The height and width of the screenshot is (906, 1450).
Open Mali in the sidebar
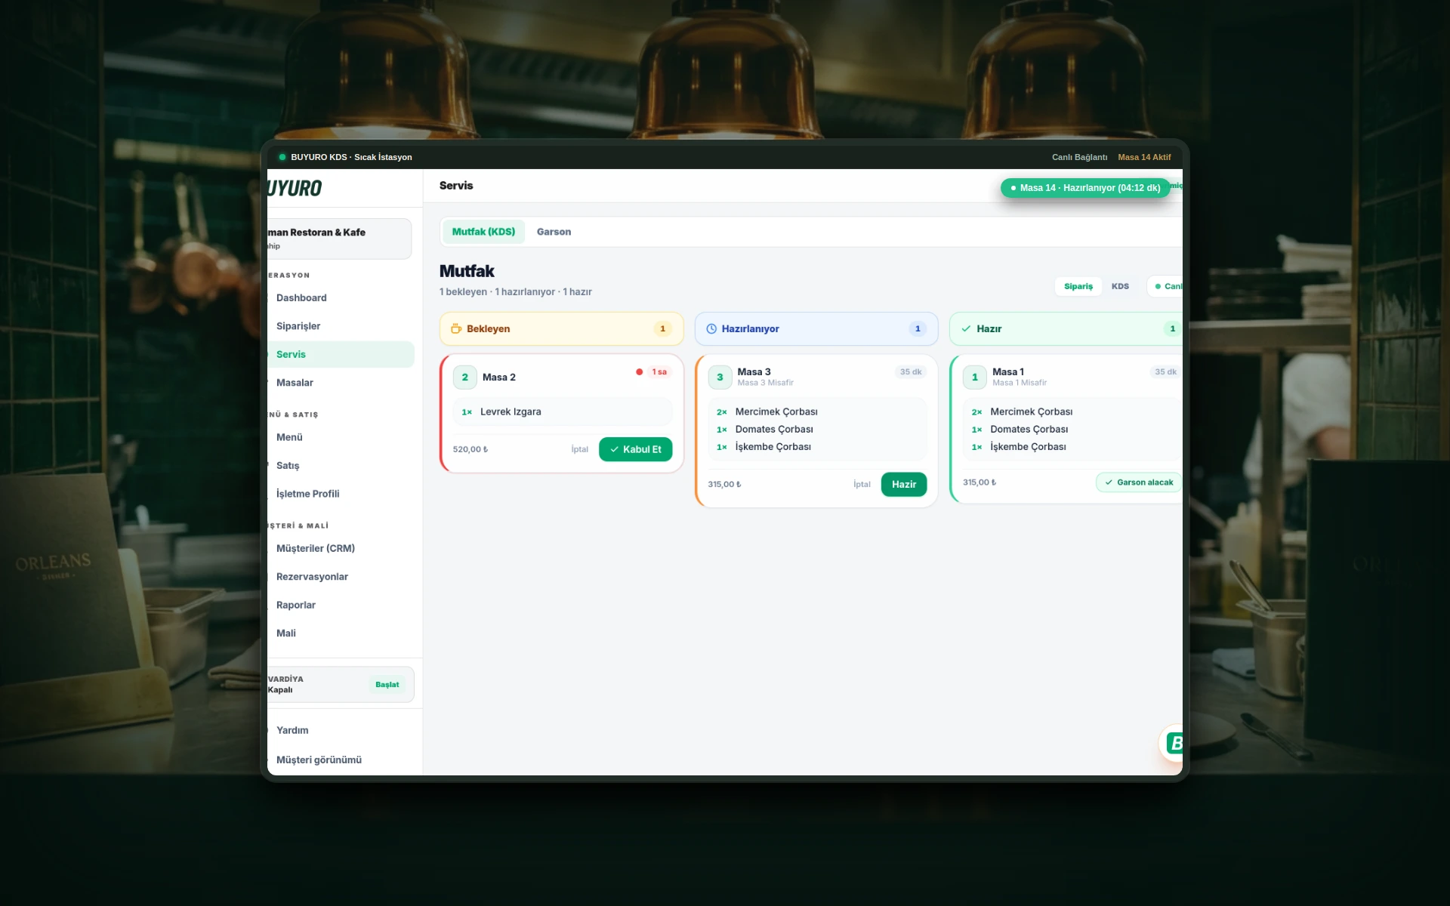point(341,633)
